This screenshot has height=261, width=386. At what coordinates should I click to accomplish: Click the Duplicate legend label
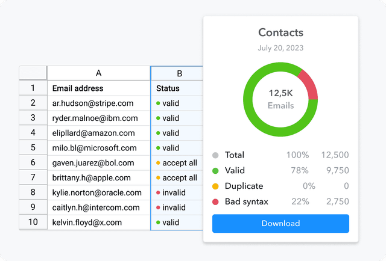pos(244,186)
